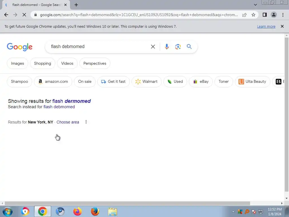Viewport: 289px width, 217px height.
Task: Start voice search with the microphone
Action: click(167, 47)
